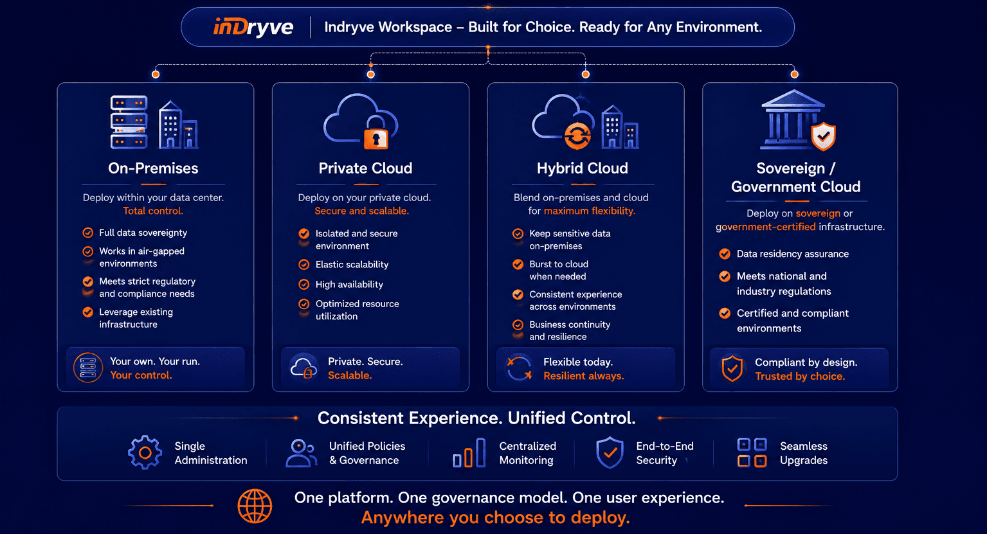Click the check icon beside 'Optimized resource utilization'
This screenshot has height=534, width=987.
304,304
